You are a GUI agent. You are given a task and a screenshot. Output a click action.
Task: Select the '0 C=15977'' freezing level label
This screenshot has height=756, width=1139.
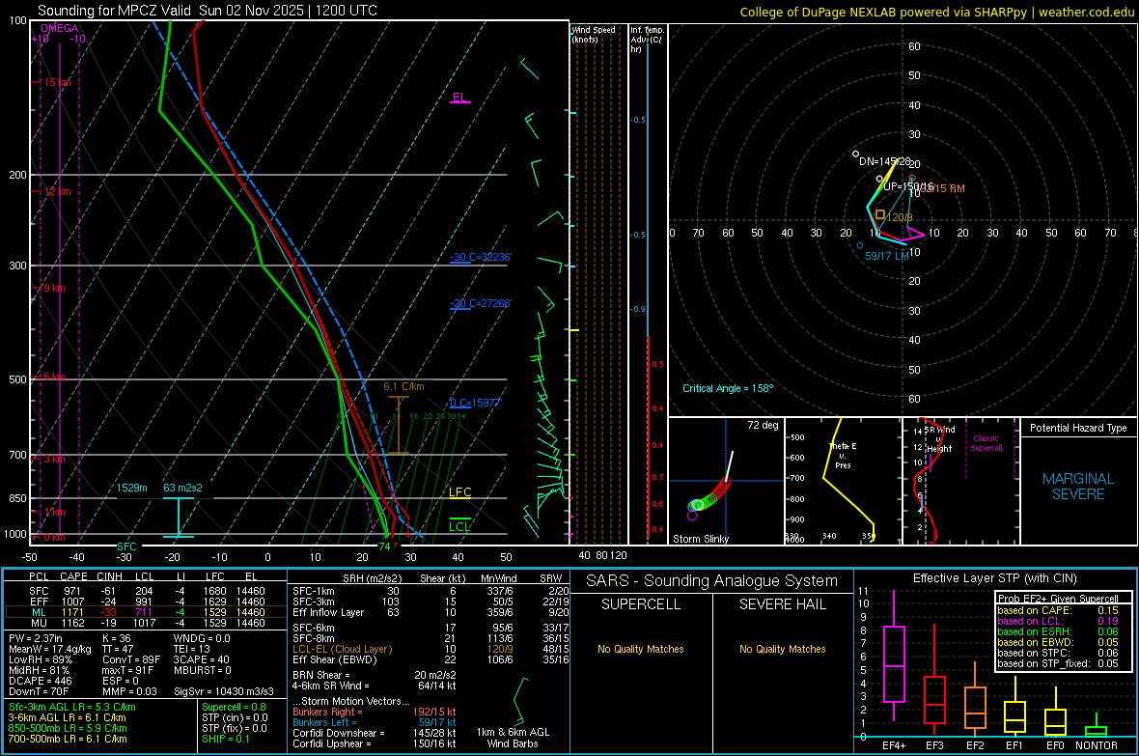click(476, 403)
